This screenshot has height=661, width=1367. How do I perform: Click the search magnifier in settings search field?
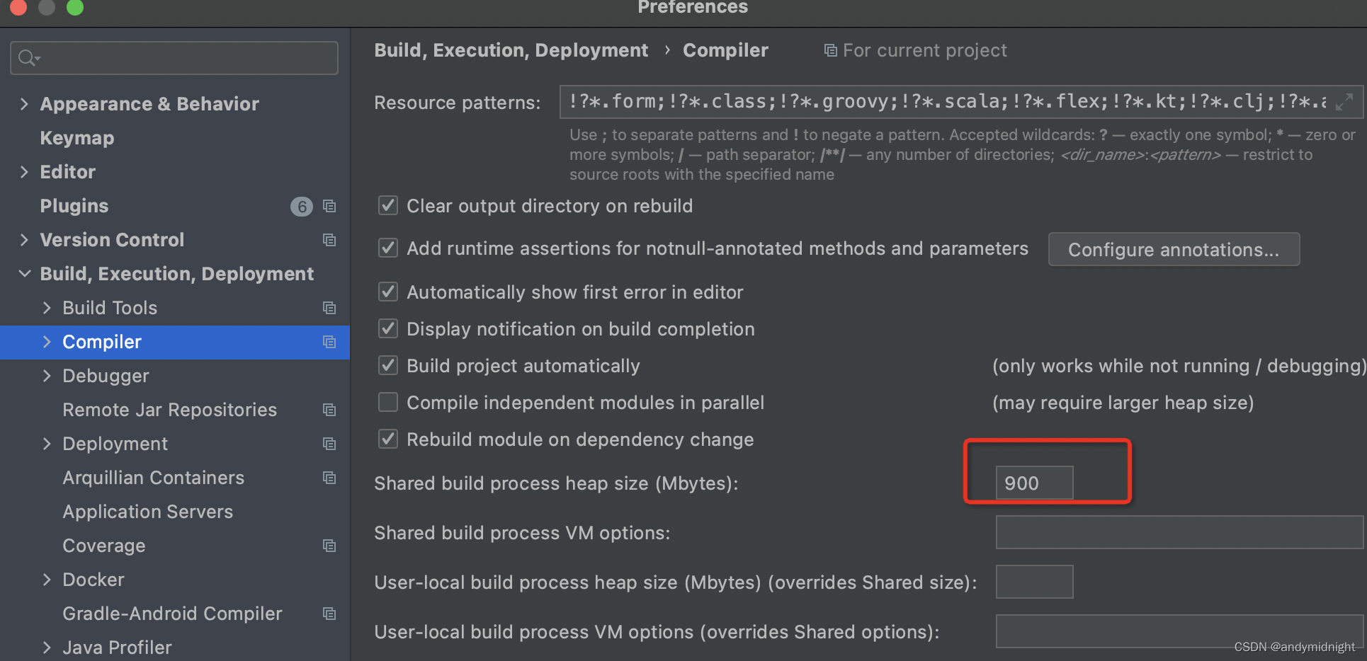click(27, 58)
